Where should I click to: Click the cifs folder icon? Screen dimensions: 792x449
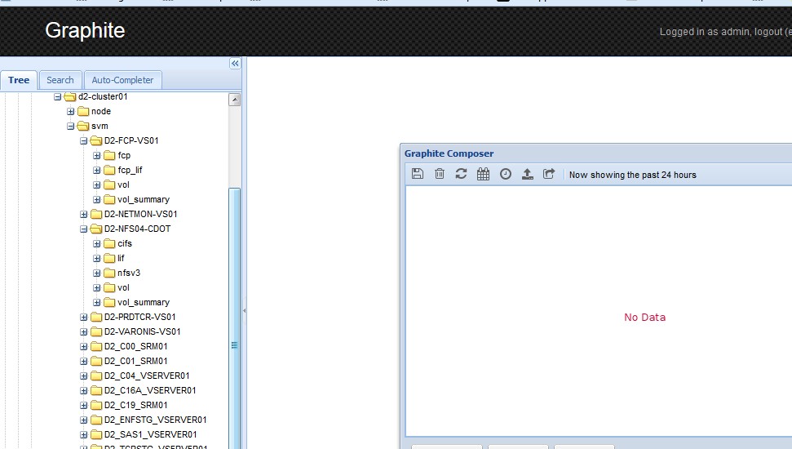coord(109,244)
